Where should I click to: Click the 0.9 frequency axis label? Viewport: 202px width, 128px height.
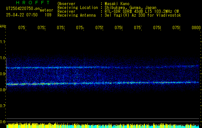3,74
